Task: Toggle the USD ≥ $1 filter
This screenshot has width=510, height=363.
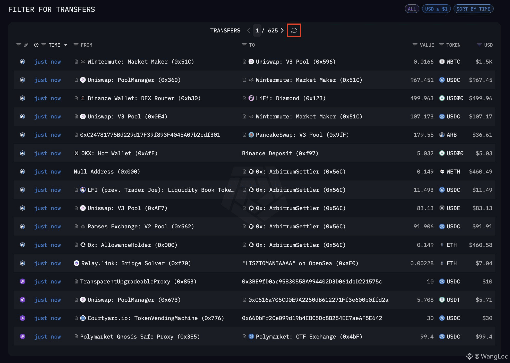Action: click(436, 9)
